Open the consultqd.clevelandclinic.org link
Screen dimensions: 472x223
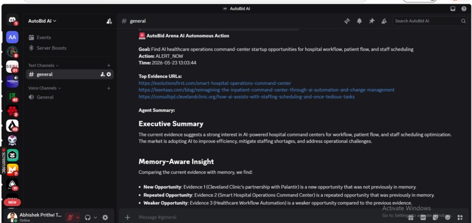coord(247,97)
